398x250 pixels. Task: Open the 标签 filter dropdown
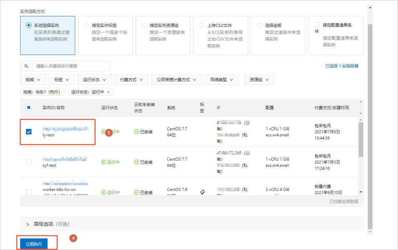tap(62, 79)
